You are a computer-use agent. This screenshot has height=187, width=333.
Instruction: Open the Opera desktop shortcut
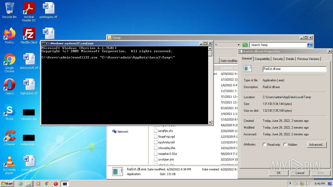(x=9, y=87)
